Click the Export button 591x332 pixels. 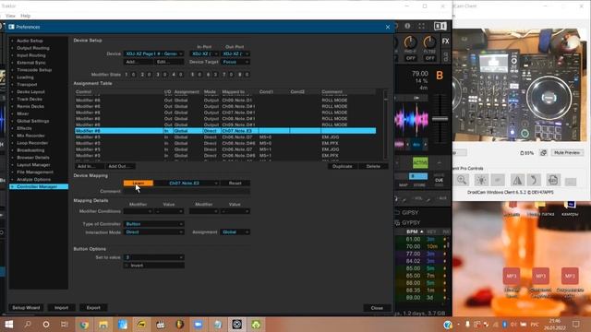[x=93, y=307]
